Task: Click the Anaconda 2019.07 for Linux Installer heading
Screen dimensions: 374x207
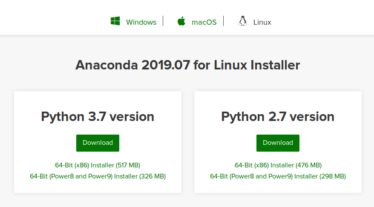Action: tap(187, 65)
